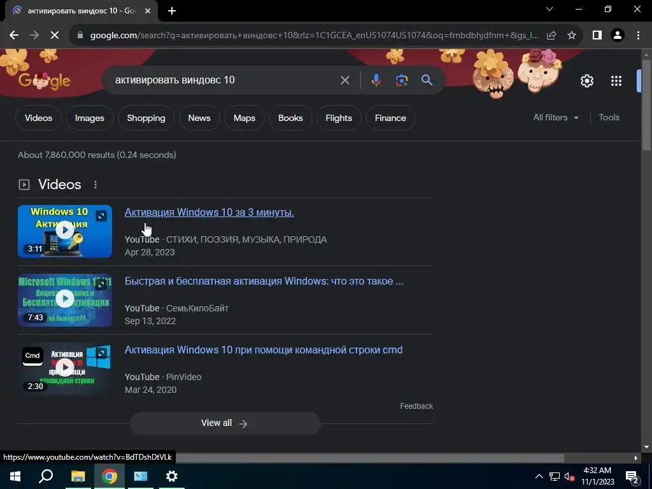Show hidden system tray icons
The height and width of the screenshot is (489, 652).
(539, 476)
